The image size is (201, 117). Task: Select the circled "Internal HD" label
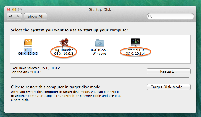135,50
